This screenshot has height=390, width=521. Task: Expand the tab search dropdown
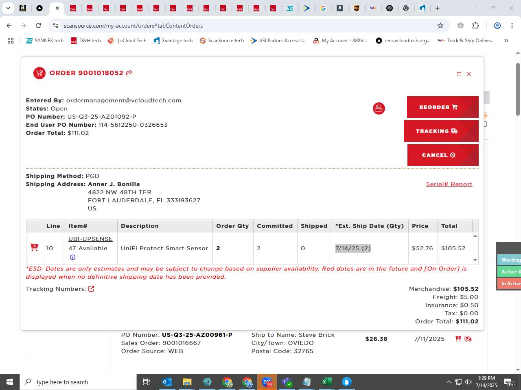(x=8, y=8)
